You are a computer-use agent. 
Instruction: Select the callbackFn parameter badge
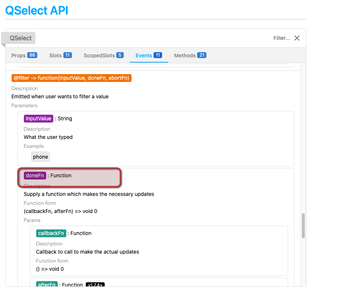51,233
